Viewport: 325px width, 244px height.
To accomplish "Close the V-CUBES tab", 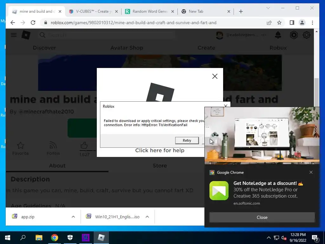I will click(116, 11).
